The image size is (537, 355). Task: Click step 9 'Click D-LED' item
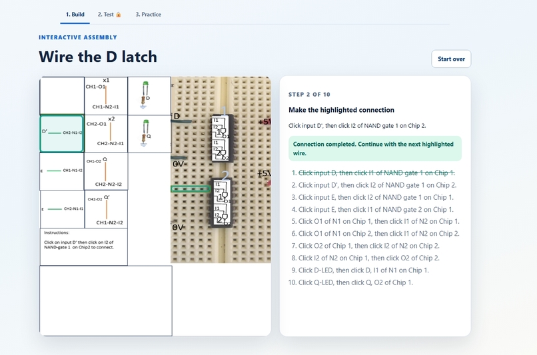(x=363, y=270)
